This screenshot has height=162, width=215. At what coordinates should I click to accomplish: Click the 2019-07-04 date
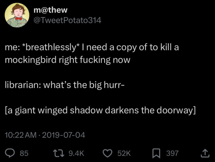[64, 135]
